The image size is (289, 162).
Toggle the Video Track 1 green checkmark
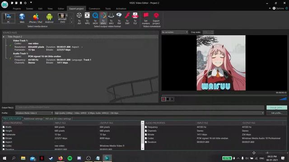[10, 45]
